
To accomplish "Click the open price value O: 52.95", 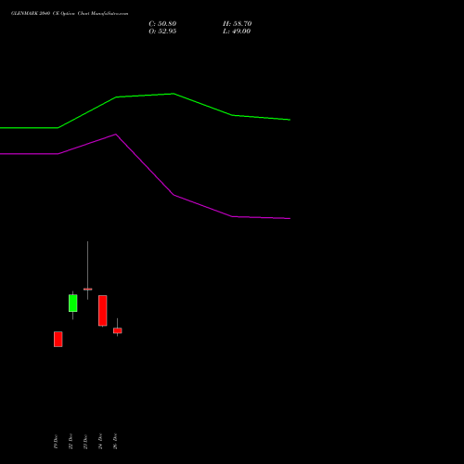I will click(x=162, y=32).
